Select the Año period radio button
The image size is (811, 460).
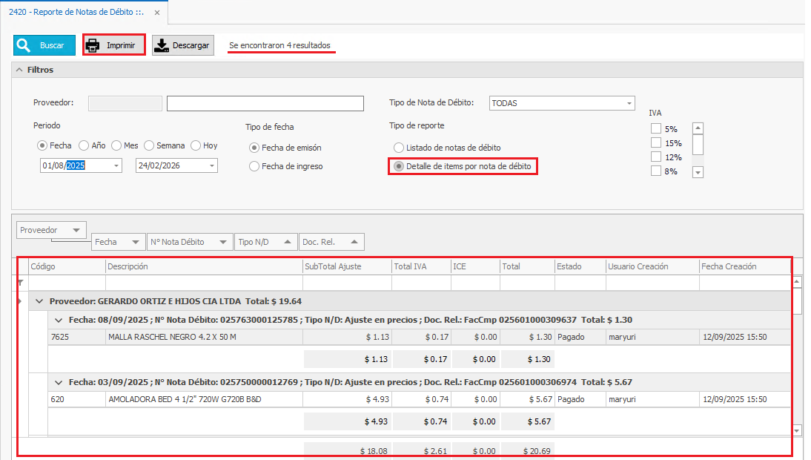pyautogui.click(x=84, y=145)
